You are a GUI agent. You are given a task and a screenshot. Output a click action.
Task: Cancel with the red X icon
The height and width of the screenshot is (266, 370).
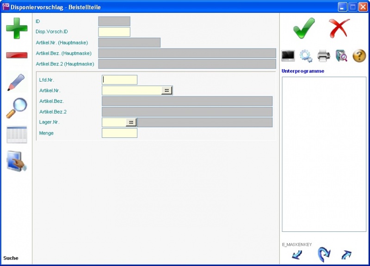click(x=339, y=28)
